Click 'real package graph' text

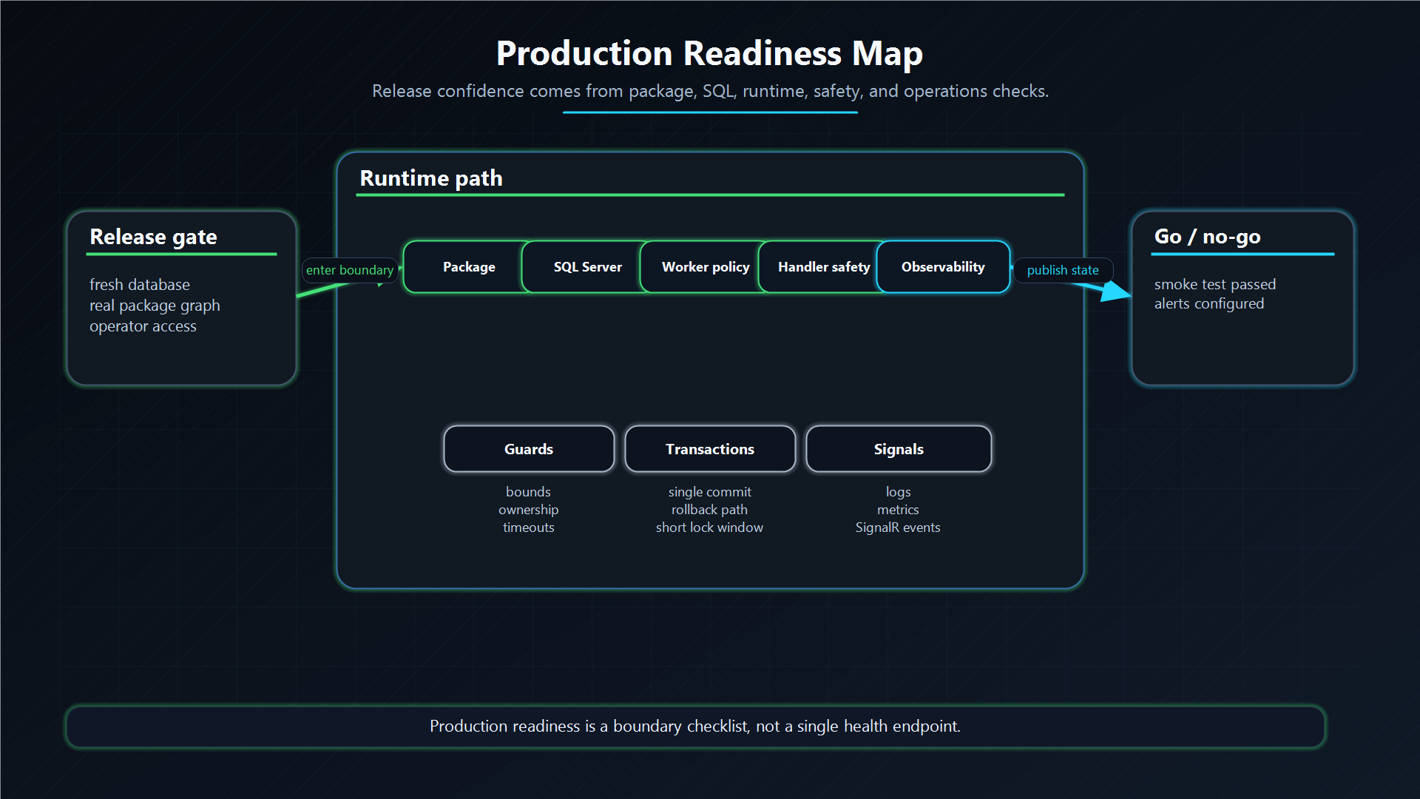click(x=155, y=306)
